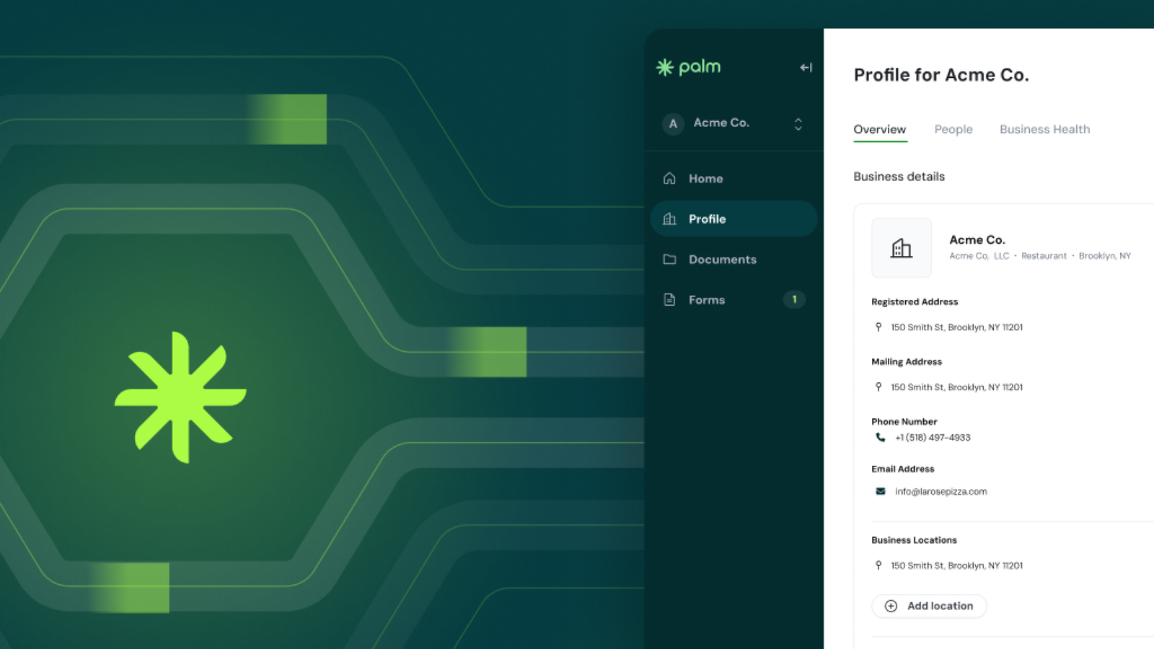Select the Profile sidebar item
Viewport: 1154px width, 649px height.
click(x=734, y=219)
